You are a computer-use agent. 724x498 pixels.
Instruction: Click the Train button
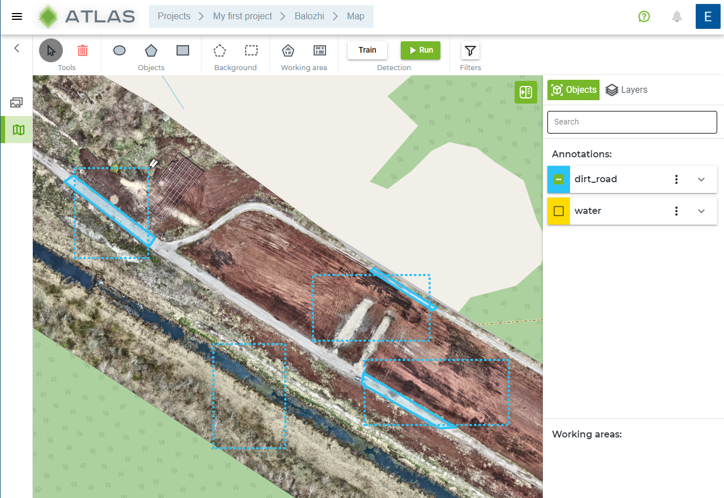(367, 50)
